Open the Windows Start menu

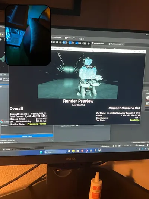[41, 152]
